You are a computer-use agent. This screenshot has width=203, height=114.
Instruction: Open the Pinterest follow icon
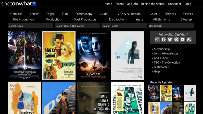[176, 40]
